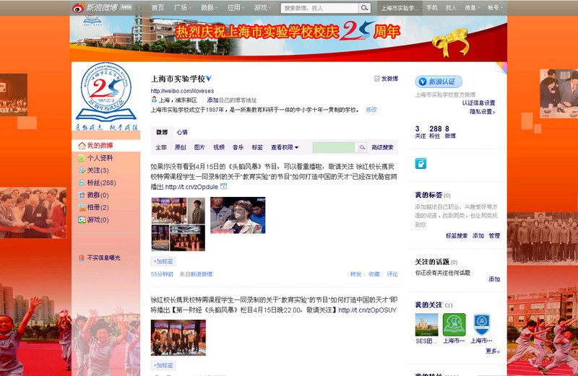Click the search icon in the post filter box
This screenshot has width=578, height=376.
pos(362,147)
